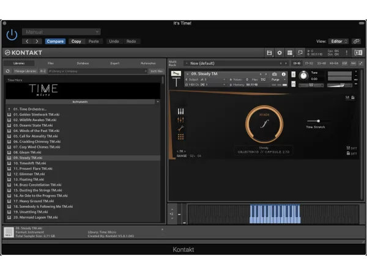This screenshot has width=367, height=275.
Task: Click the Manage Libraries button
Action: coord(25,71)
